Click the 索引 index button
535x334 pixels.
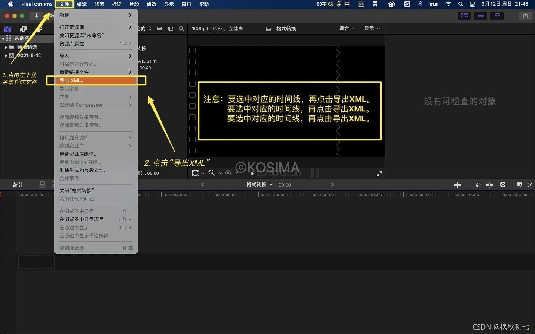point(17,185)
